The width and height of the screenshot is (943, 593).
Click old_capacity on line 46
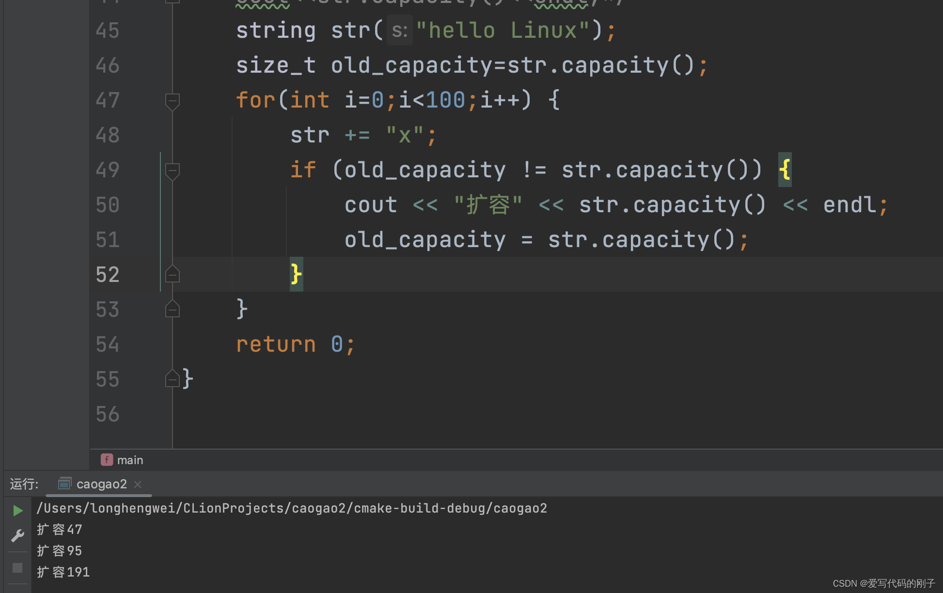(x=411, y=65)
